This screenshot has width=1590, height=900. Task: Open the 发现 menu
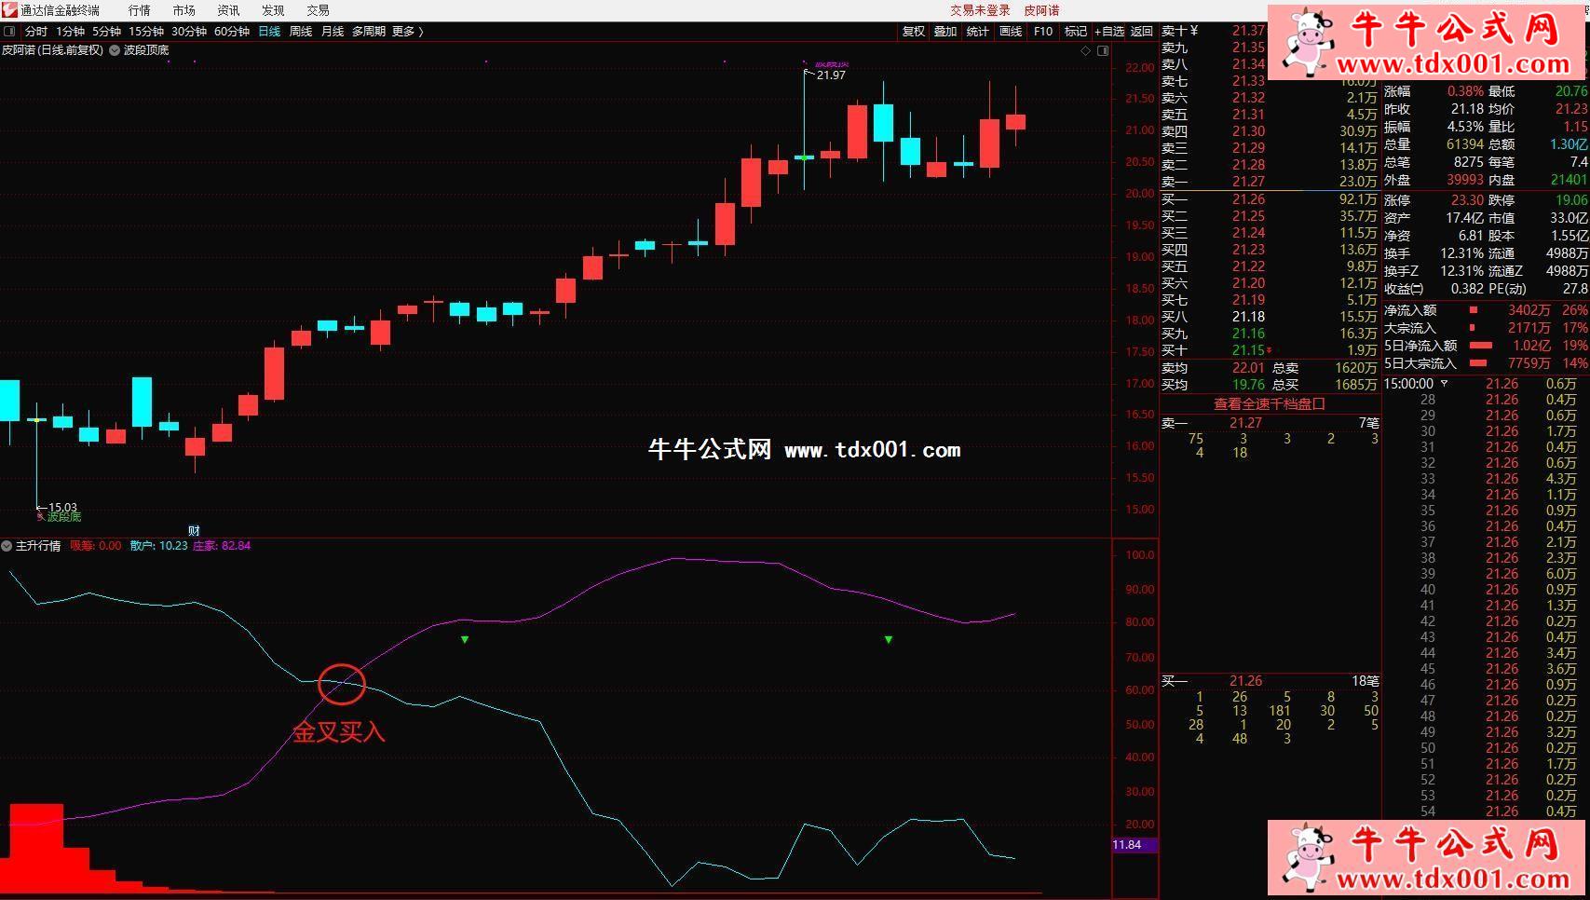click(x=273, y=10)
